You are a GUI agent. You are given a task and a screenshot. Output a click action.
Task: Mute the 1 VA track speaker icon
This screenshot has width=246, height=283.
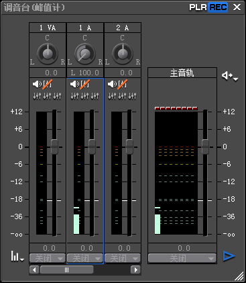(37, 84)
